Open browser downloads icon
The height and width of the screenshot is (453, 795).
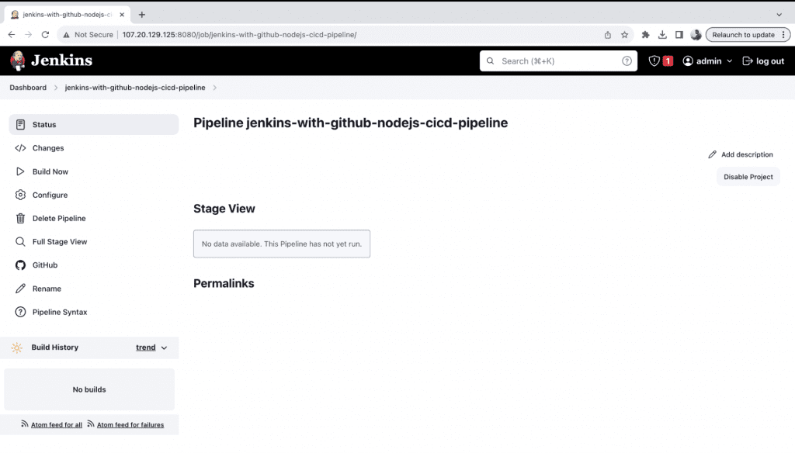click(x=662, y=34)
